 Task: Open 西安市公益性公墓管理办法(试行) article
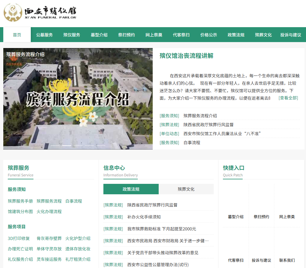coord(158,265)
